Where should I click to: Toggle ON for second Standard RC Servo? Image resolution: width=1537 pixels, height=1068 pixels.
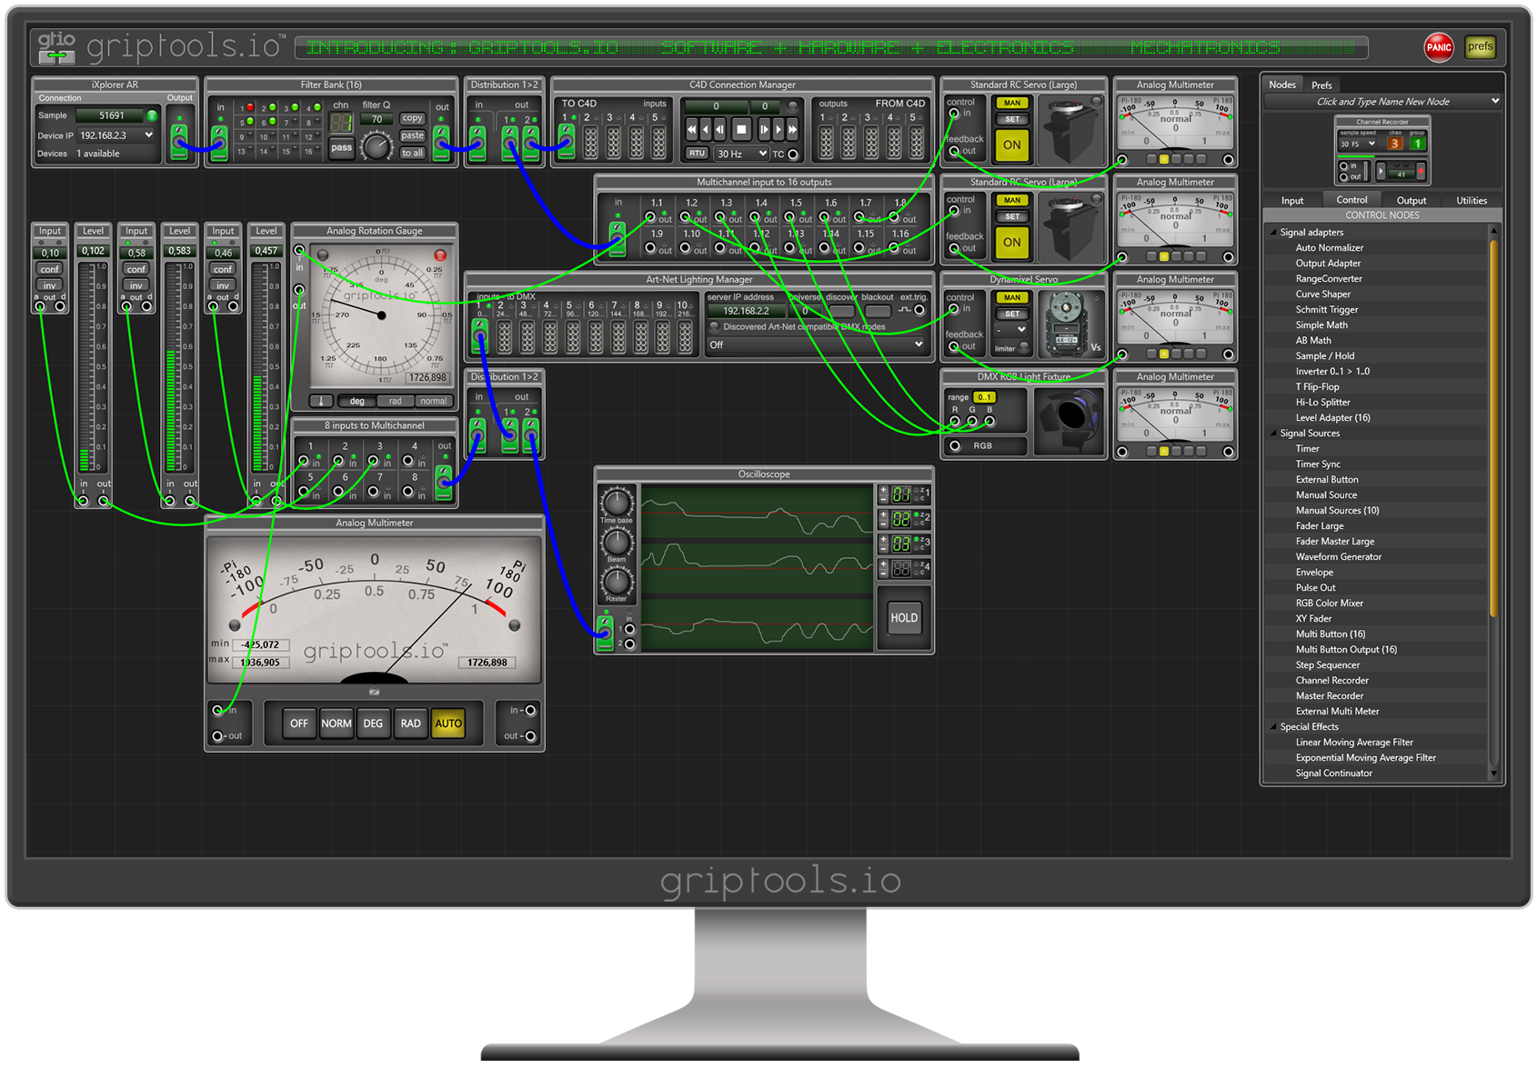click(1011, 242)
